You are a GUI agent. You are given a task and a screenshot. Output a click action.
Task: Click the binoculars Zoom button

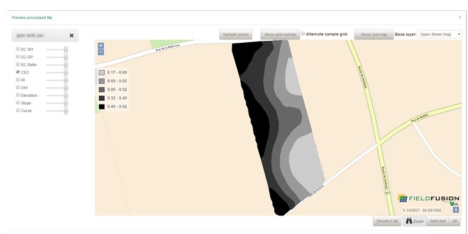tap(414, 221)
